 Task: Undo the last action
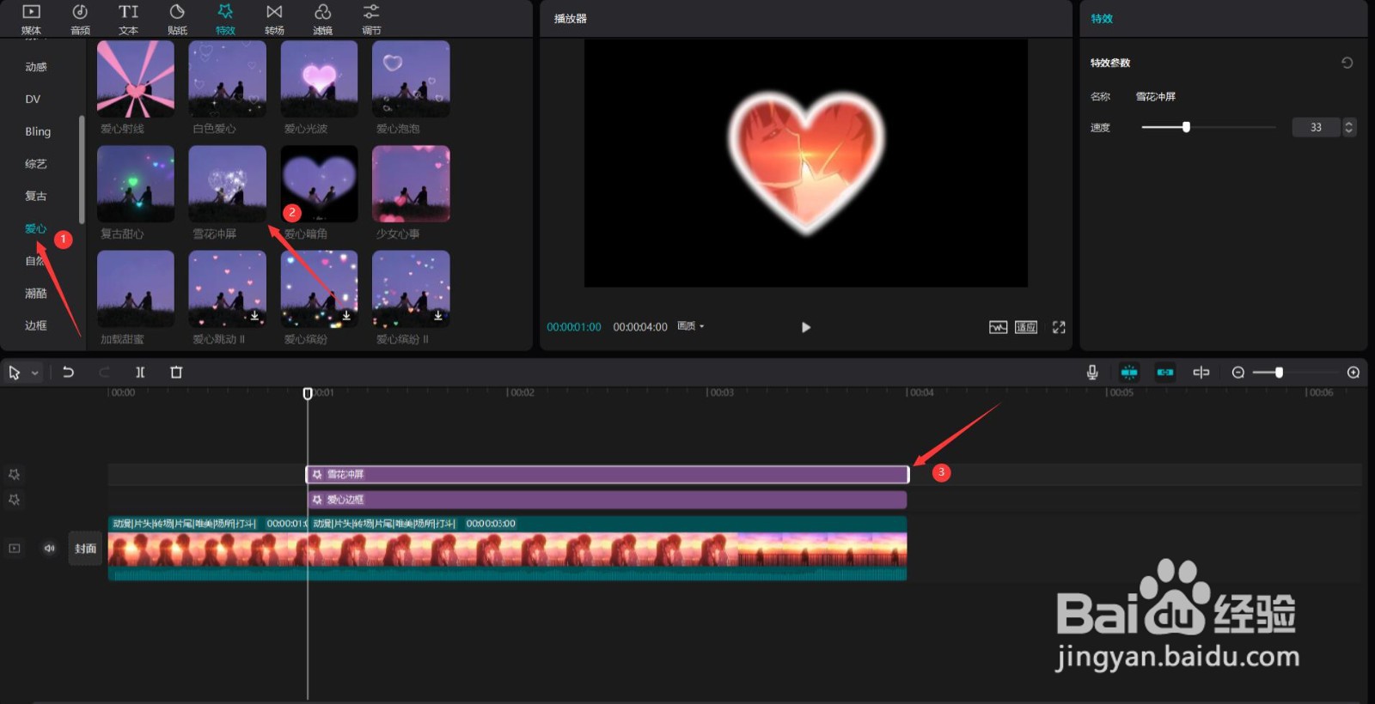click(68, 372)
